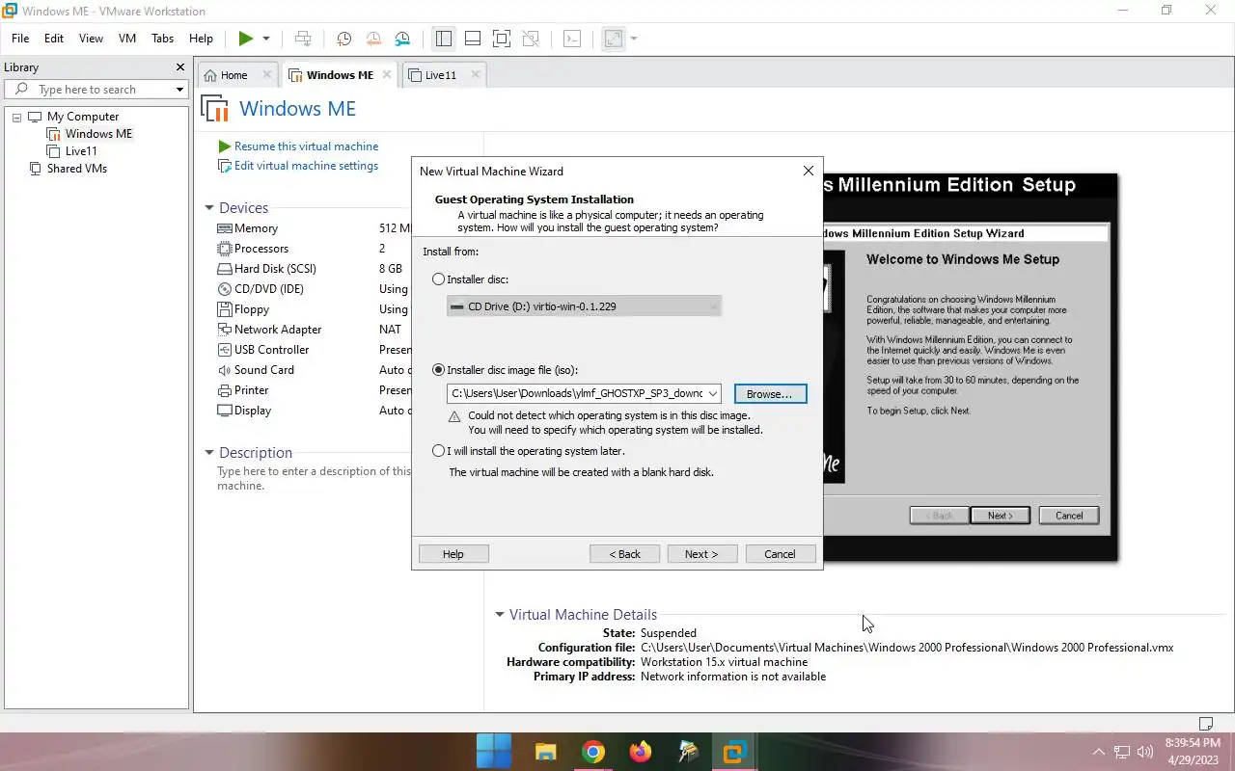Select Installer disc image file (iso) option
This screenshot has height=771, width=1235.
pos(439,370)
